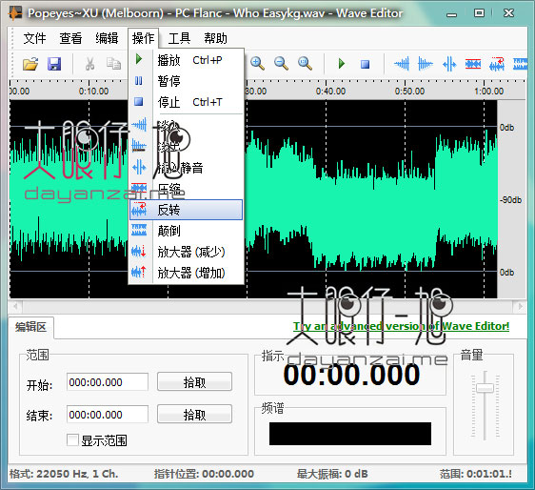Viewport: 535px width, 490px height.
Task: Click the Wave Editor title bar app icon
Action: click(14, 13)
